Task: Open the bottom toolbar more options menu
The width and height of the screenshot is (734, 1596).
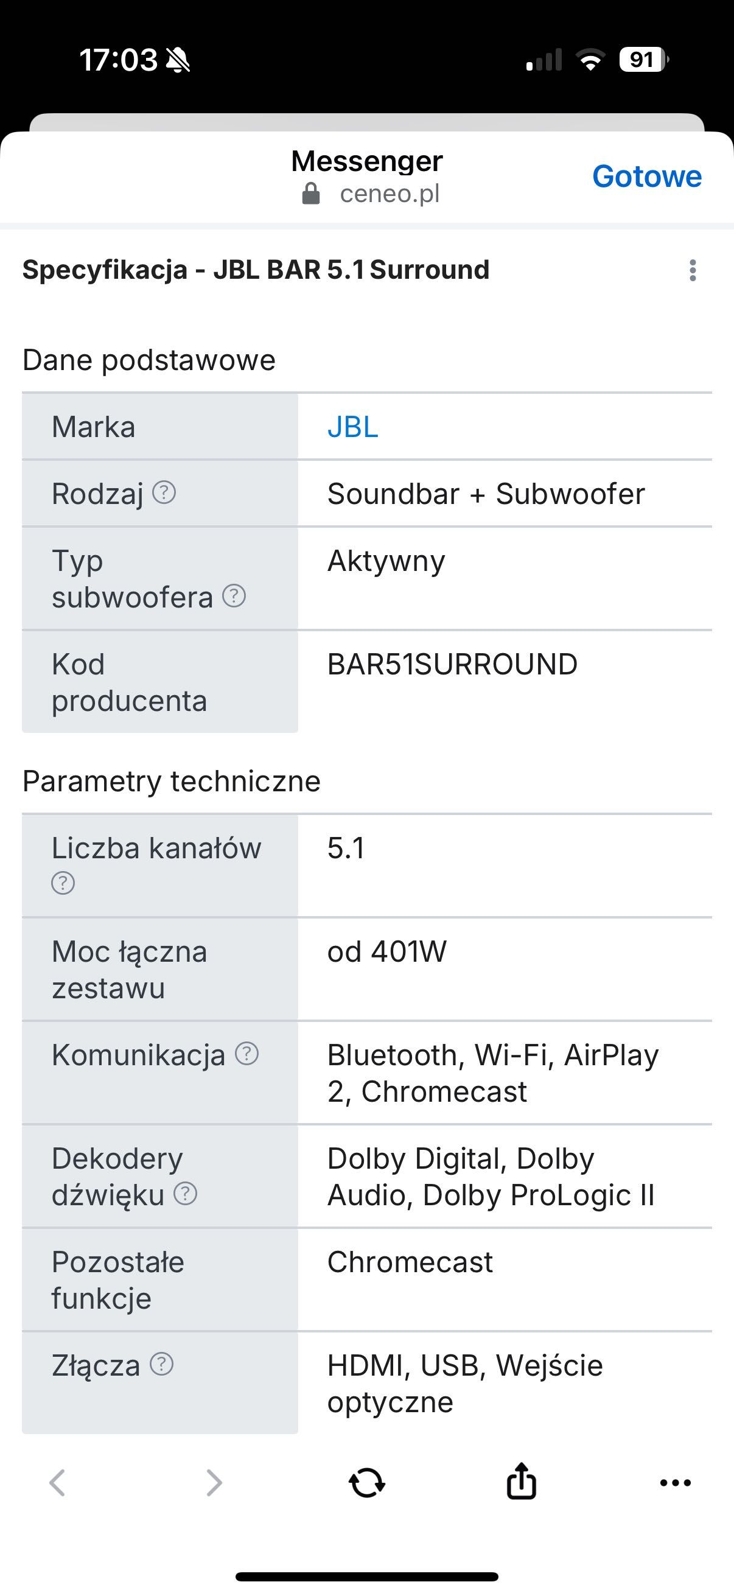Action: [675, 1483]
